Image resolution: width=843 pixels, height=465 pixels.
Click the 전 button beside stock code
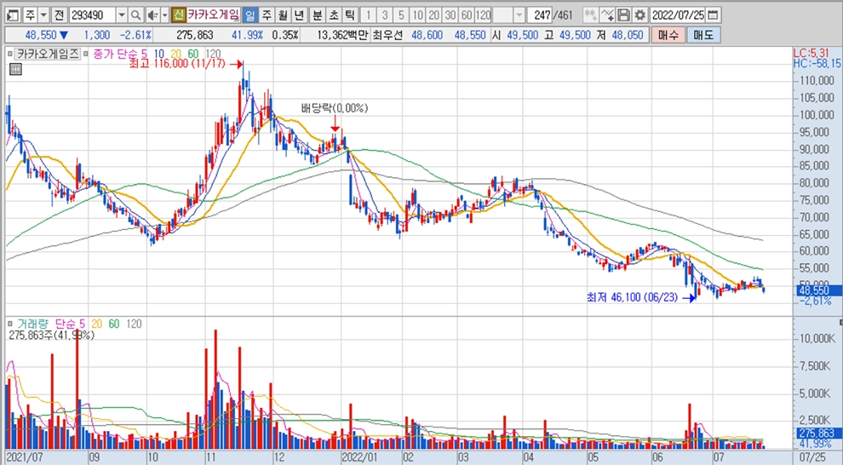59,15
